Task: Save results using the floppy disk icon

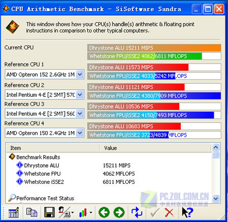Action: coord(49,212)
